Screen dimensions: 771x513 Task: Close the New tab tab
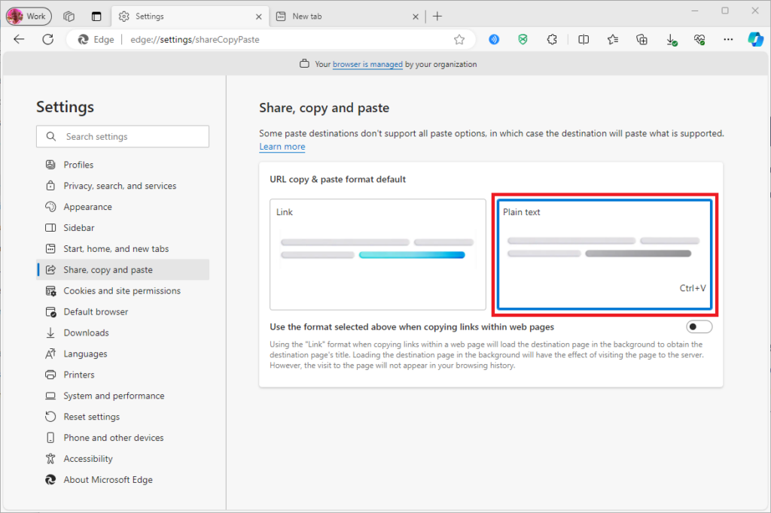click(416, 17)
